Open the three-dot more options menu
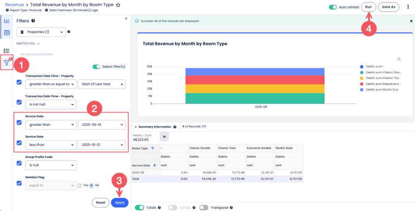This screenshot has width=415, height=211. pyautogui.click(x=408, y=7)
